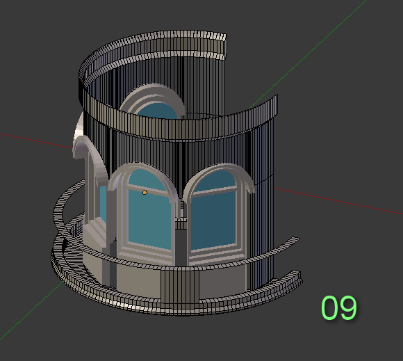Select the arch molding above the left front window

142,175
